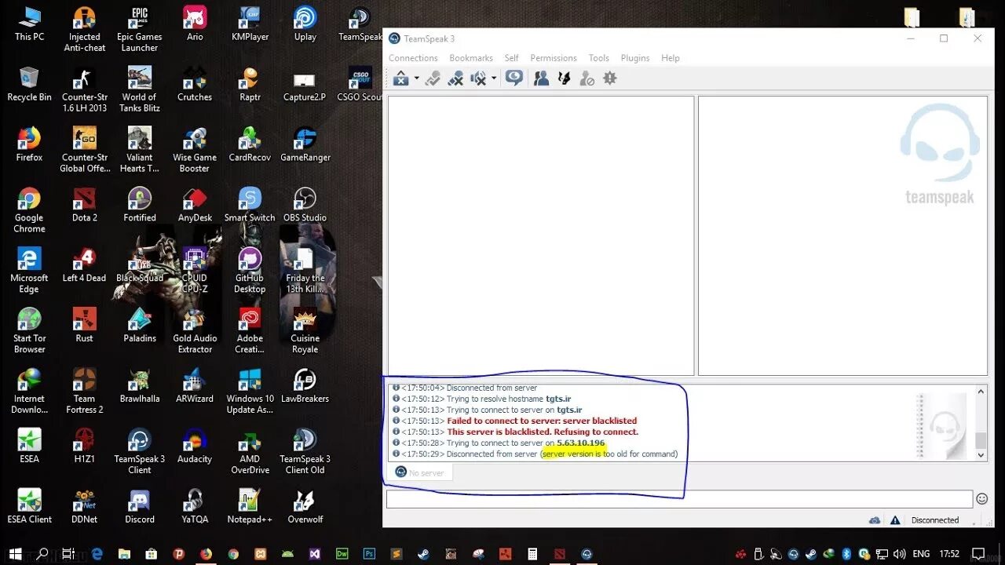Click 'This server is blacklisted' log line

(x=543, y=432)
